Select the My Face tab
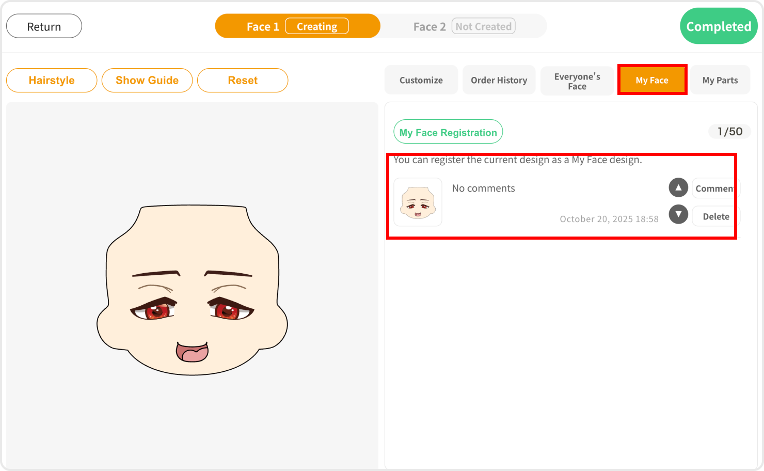This screenshot has width=764, height=471. [x=651, y=80]
